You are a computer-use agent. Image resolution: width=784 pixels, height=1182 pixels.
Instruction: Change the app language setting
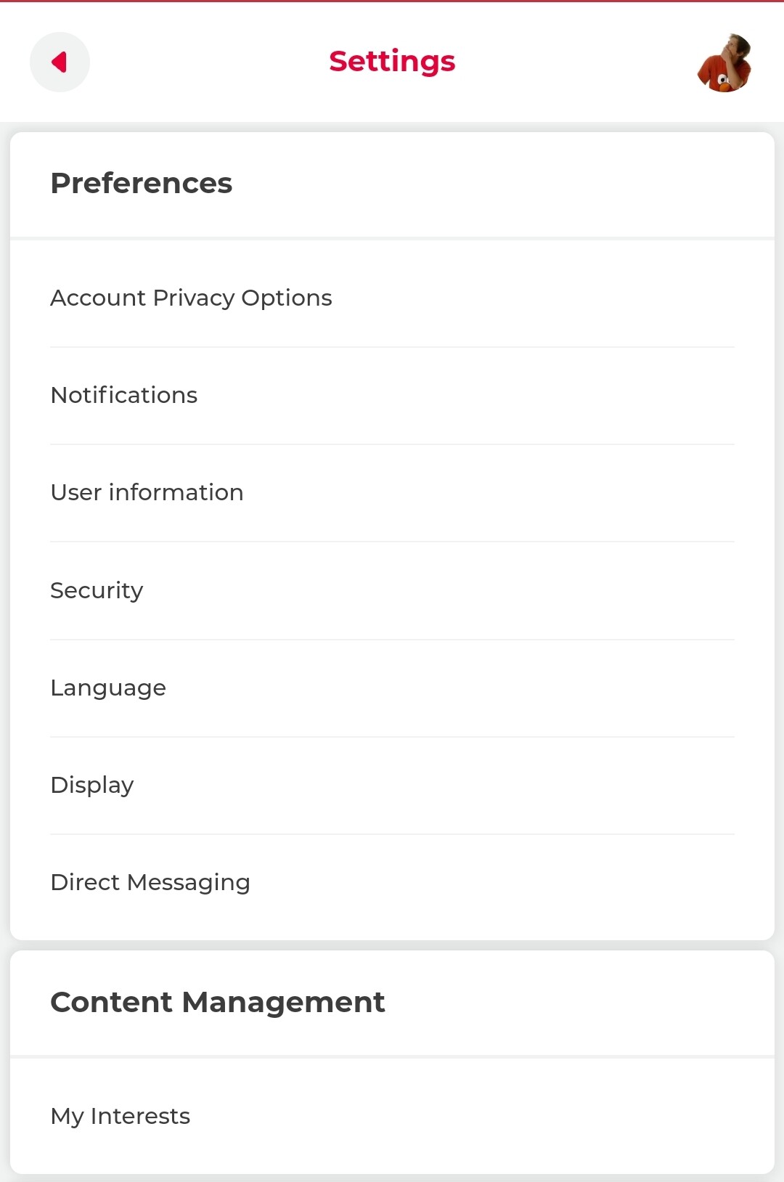(x=108, y=688)
